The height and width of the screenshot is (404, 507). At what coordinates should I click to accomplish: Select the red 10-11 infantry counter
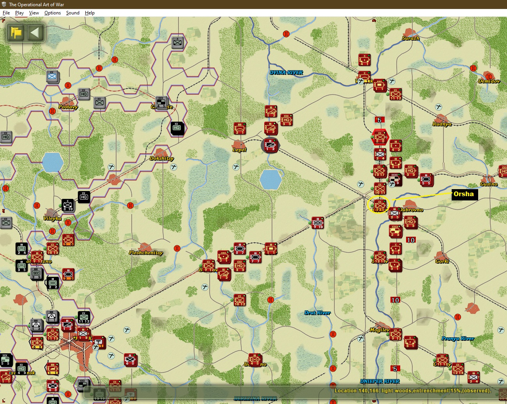pos(380,188)
